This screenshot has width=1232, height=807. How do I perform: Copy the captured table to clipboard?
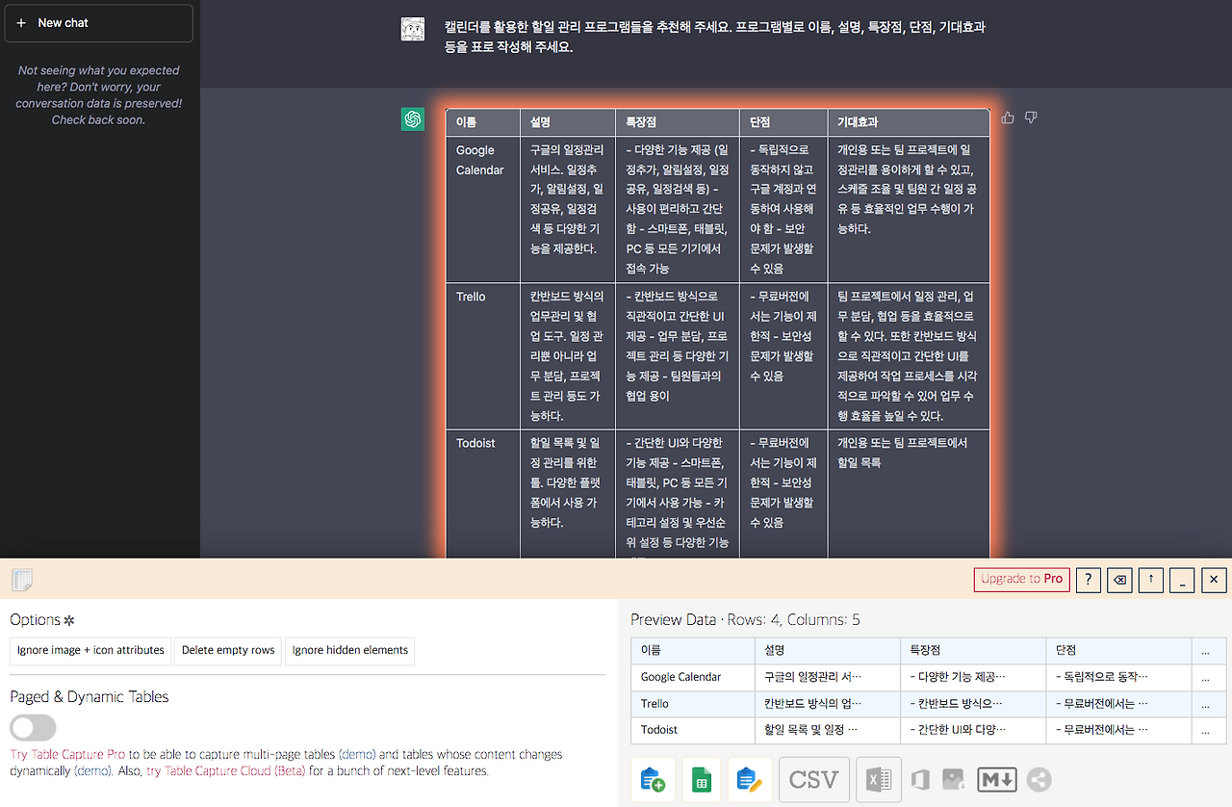pos(653,780)
